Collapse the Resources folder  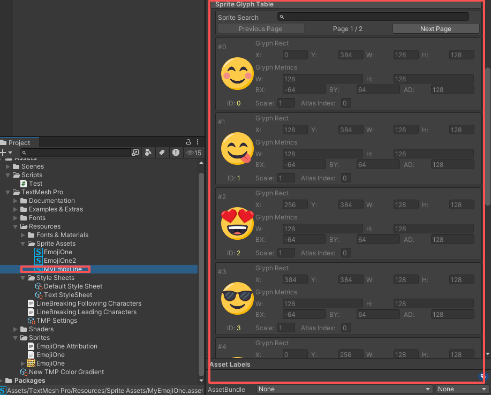(x=16, y=226)
